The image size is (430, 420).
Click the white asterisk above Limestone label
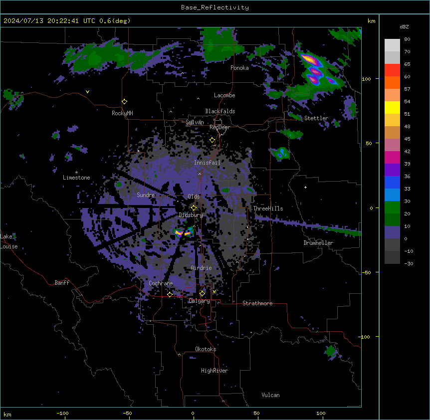(76, 173)
